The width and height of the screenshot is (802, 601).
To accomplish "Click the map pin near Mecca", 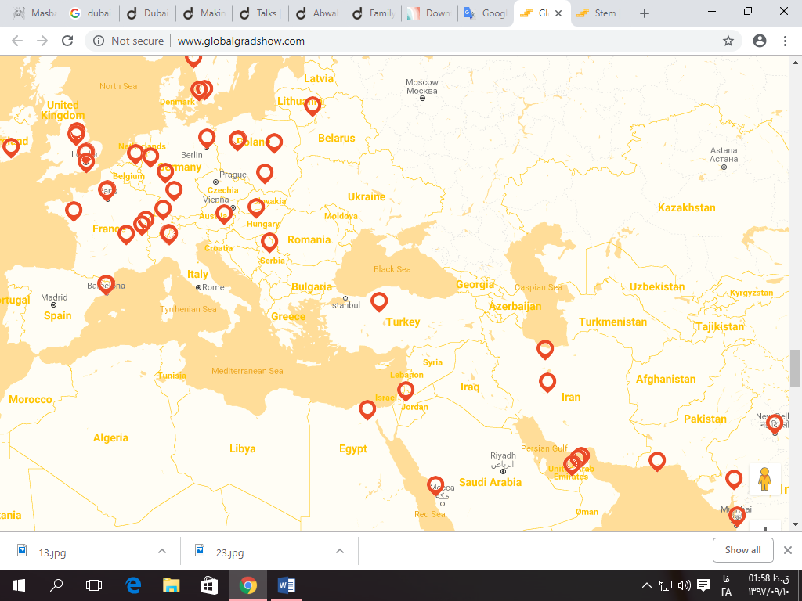I will (x=435, y=485).
